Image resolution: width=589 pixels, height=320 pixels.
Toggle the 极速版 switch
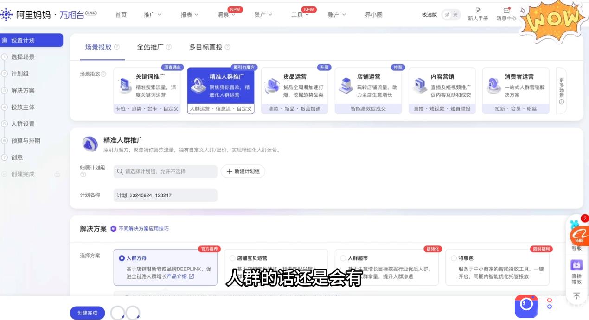coord(450,15)
